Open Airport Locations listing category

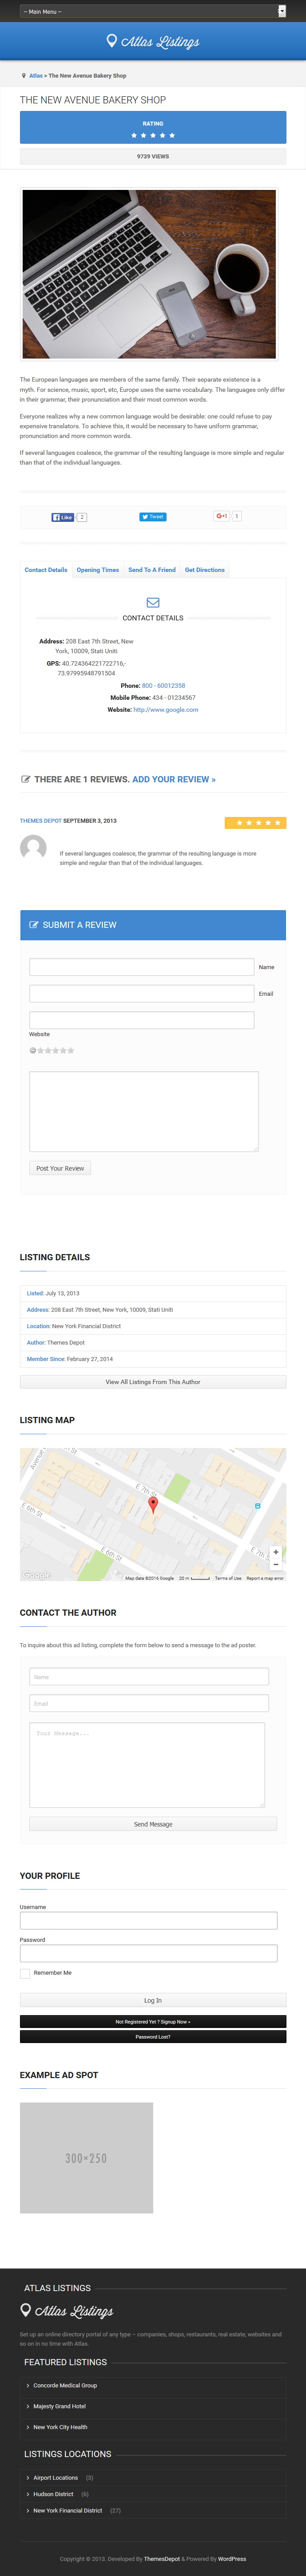(55, 2477)
